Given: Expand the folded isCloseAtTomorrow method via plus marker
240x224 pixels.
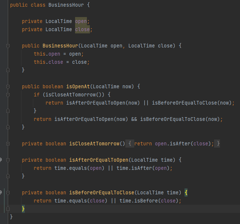Looking at the screenshot, I should [x=8, y=144].
